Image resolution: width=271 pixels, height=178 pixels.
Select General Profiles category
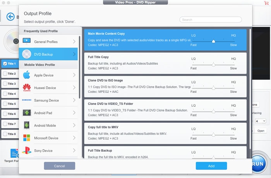point(48,41)
